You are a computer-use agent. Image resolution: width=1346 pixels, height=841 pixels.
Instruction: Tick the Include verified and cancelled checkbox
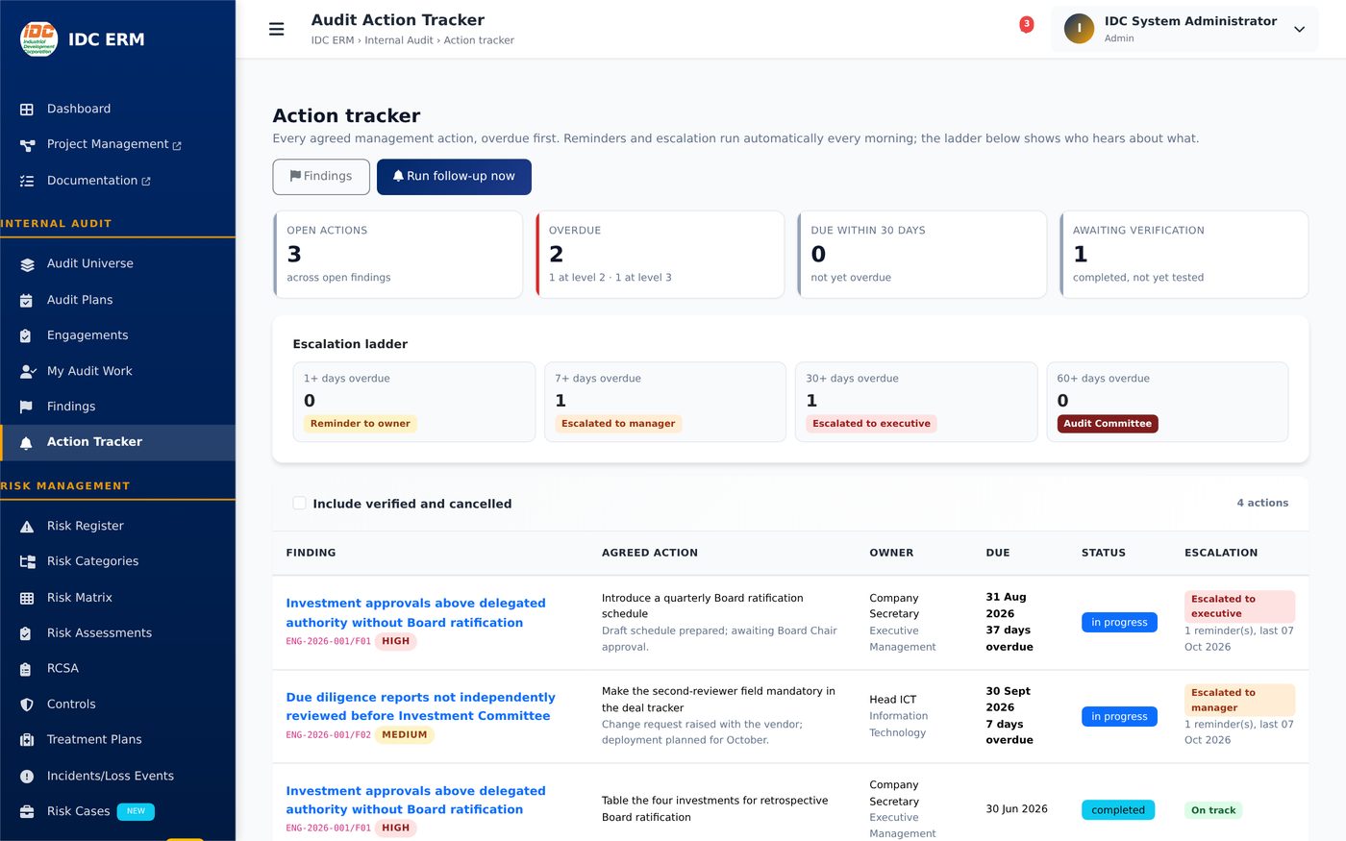299,504
